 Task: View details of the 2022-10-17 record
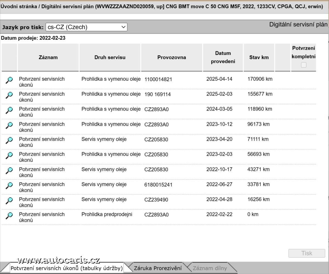coord(9,171)
